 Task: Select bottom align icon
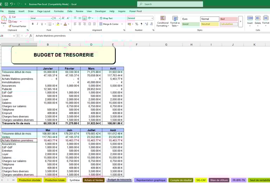point(84,18)
